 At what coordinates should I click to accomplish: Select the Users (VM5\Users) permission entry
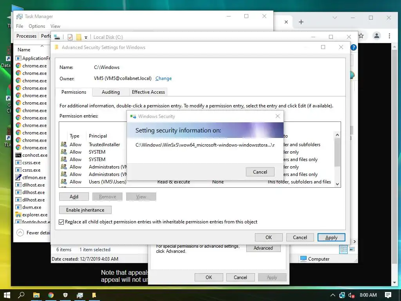tap(197, 182)
